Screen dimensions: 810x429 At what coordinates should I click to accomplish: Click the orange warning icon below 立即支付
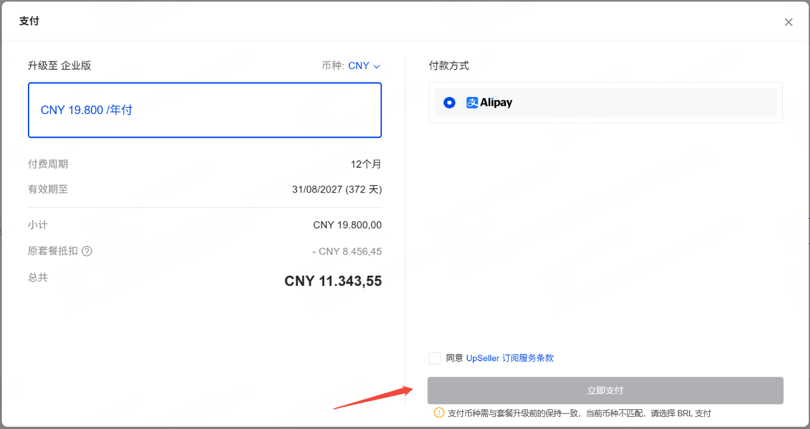coord(438,413)
